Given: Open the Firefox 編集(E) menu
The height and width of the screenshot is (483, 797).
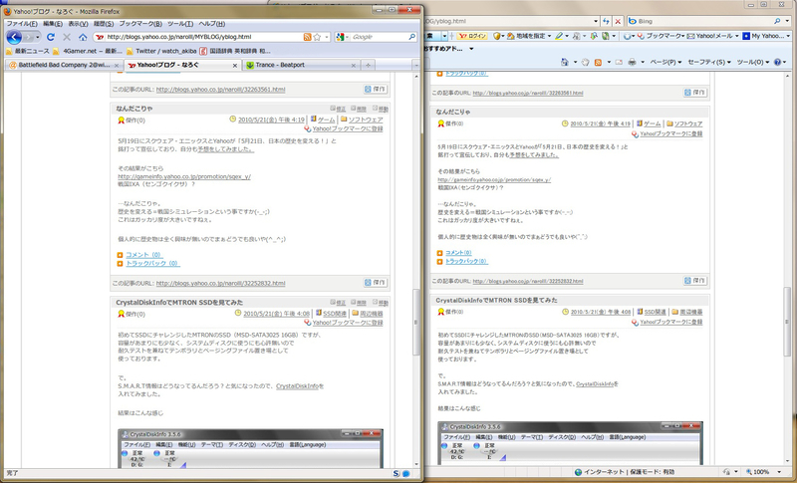Looking at the screenshot, I should (x=53, y=23).
